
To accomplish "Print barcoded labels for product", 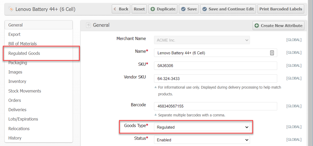I will [281, 9].
